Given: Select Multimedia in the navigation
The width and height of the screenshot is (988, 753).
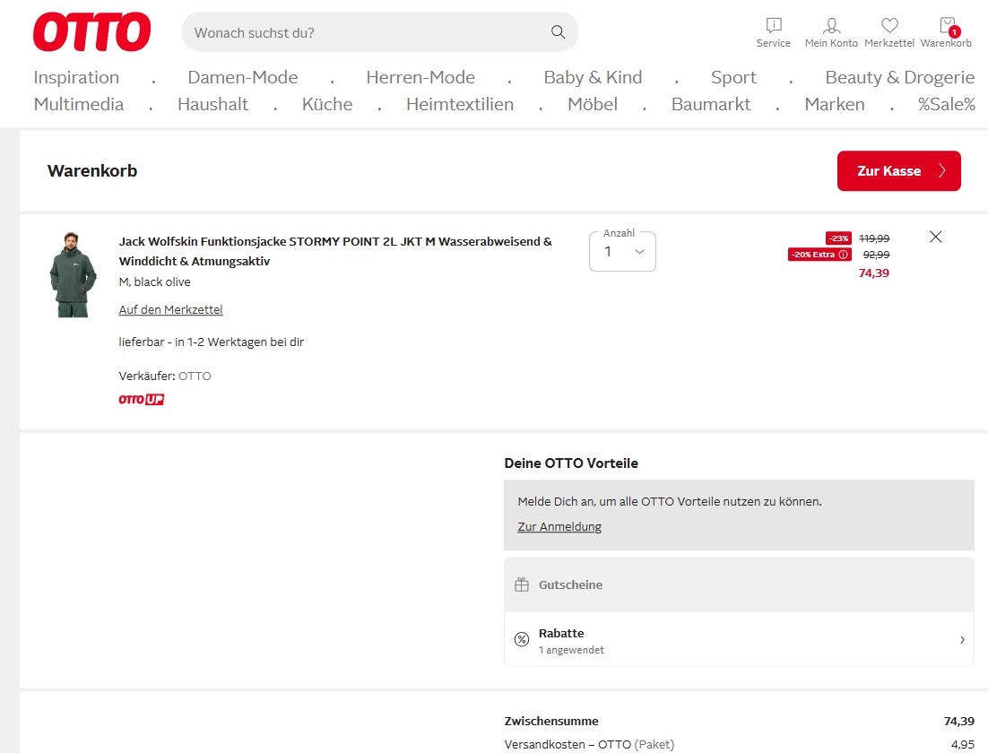Looking at the screenshot, I should coord(79,104).
